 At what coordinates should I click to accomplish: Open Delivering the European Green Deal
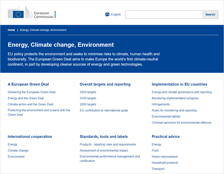click(32, 92)
